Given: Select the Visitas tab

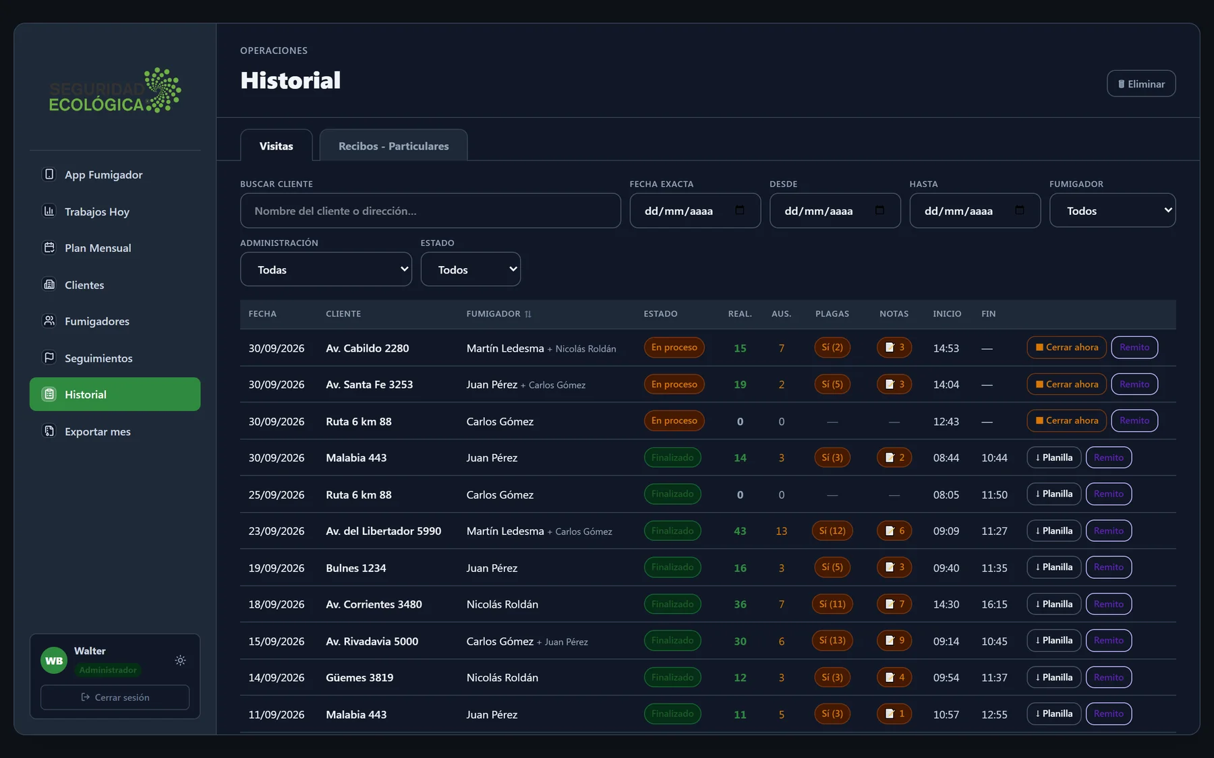Looking at the screenshot, I should 277,146.
